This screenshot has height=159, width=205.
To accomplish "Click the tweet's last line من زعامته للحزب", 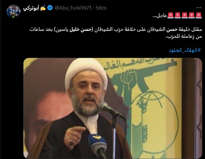I will coord(184,36).
